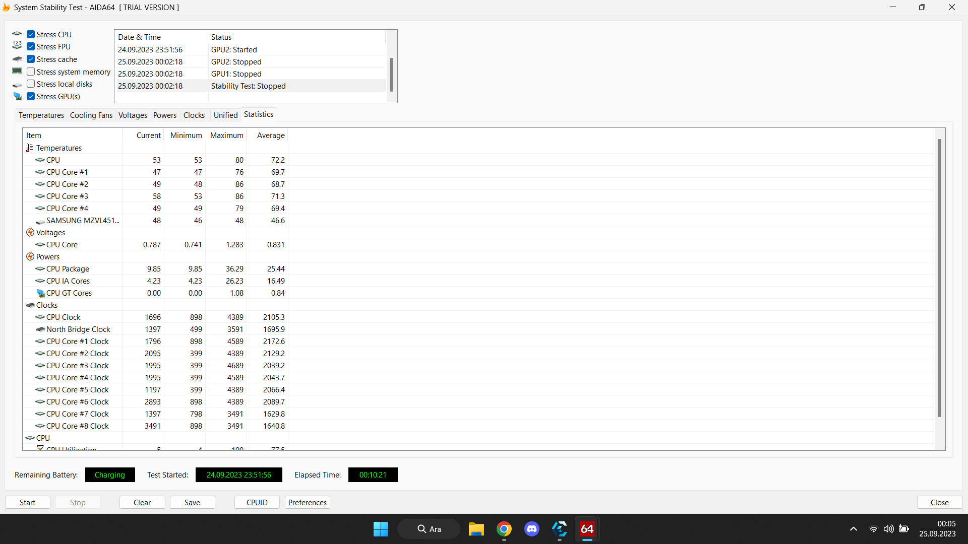Uncheck Stress GPU(s) checkbox
The width and height of the screenshot is (968, 544).
point(31,97)
